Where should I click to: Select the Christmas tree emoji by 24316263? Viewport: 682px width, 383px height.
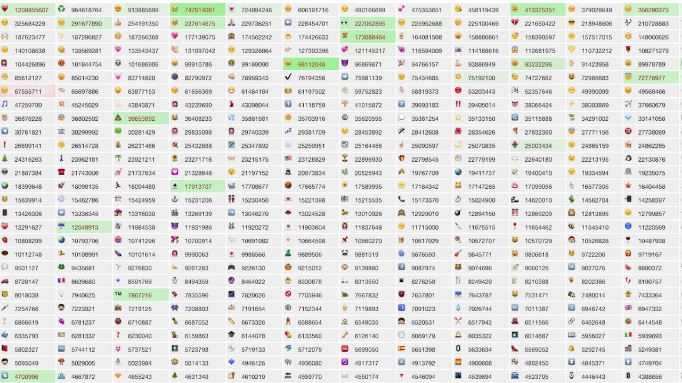[x=5, y=159]
